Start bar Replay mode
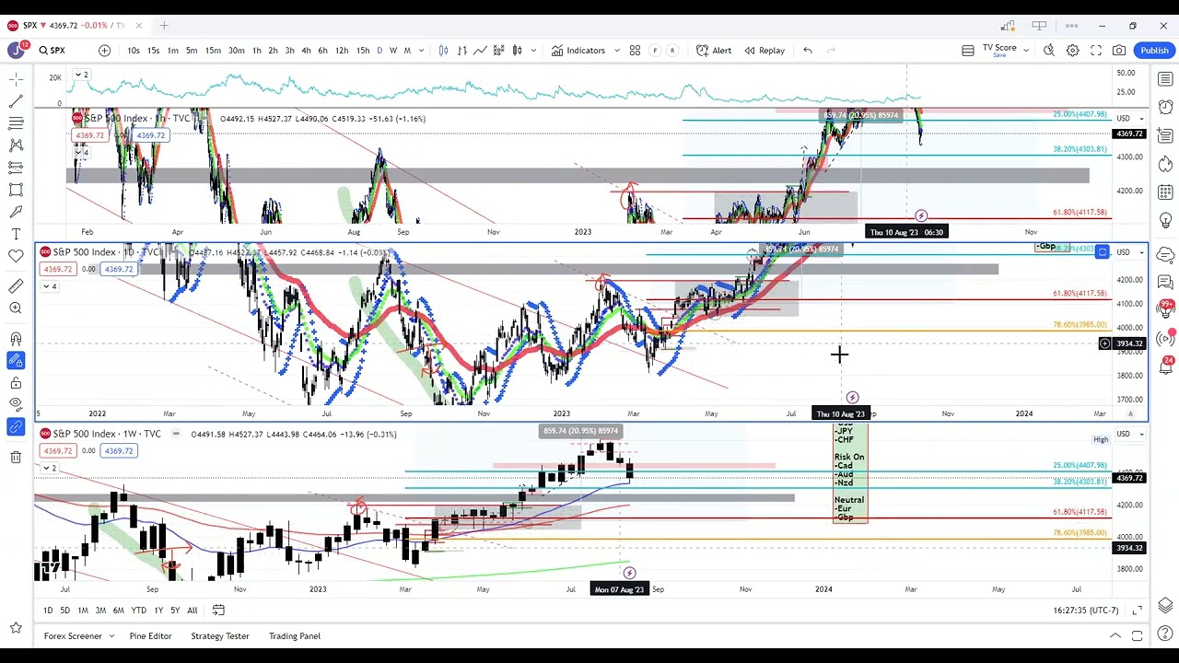This screenshot has width=1179, height=663. click(x=765, y=51)
